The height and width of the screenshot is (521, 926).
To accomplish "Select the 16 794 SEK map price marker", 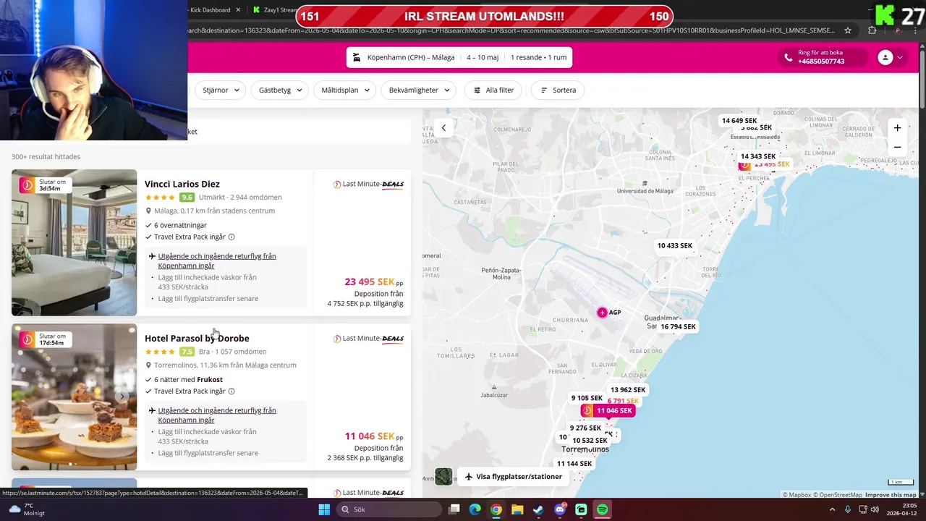I will pos(678,327).
